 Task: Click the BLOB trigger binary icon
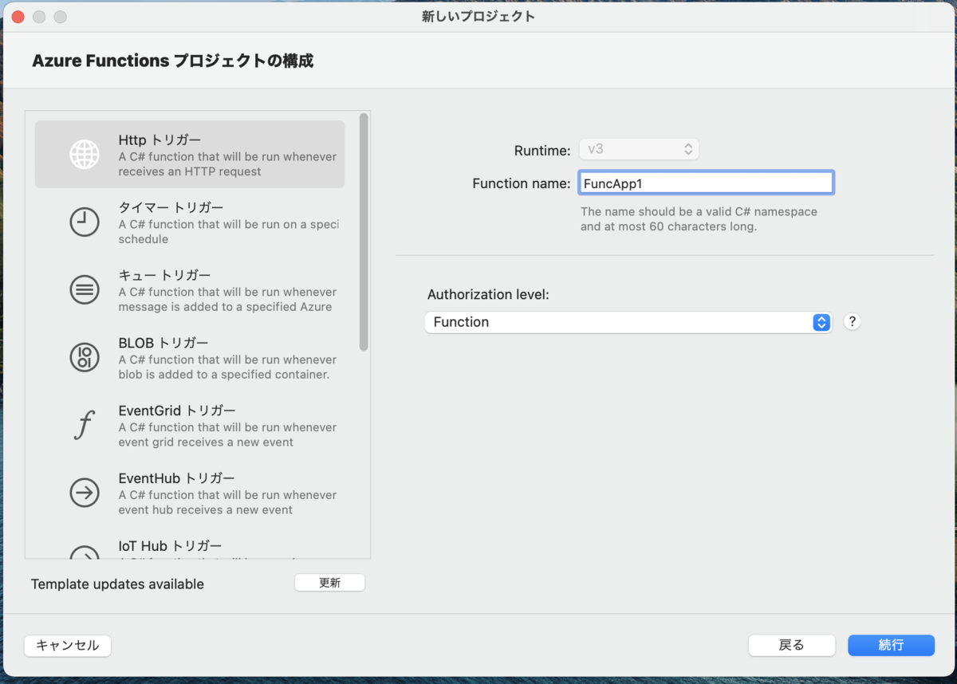coord(85,357)
